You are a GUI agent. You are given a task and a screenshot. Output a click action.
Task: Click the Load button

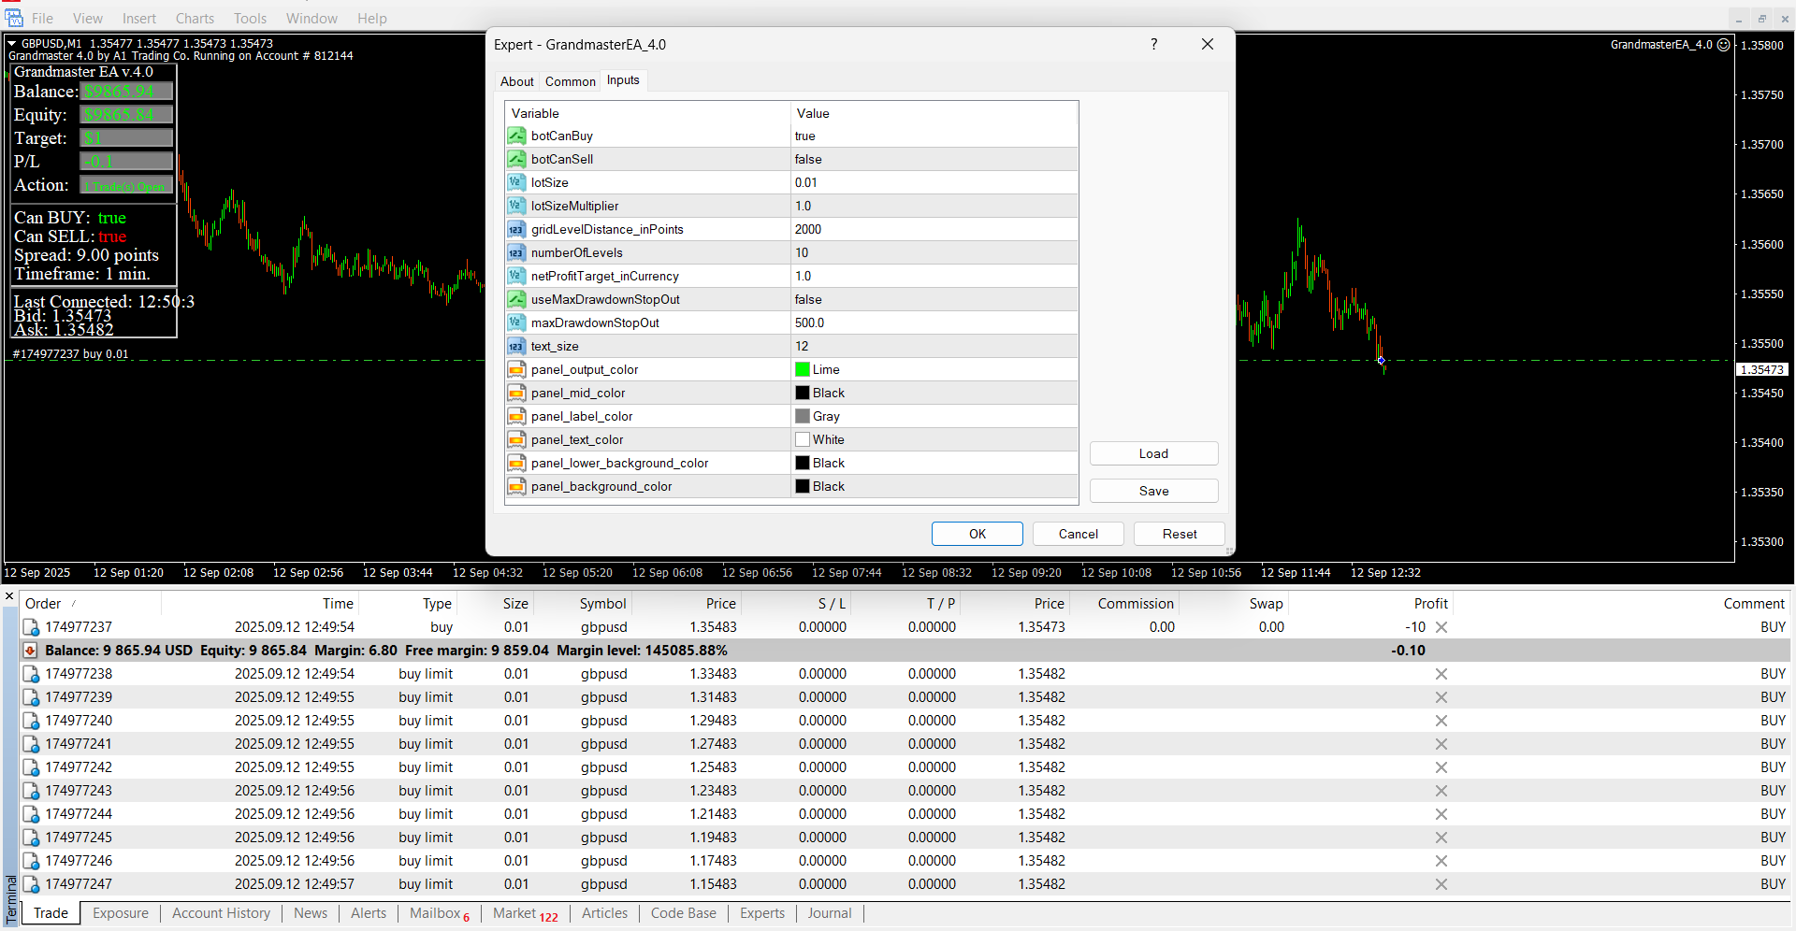1153,453
